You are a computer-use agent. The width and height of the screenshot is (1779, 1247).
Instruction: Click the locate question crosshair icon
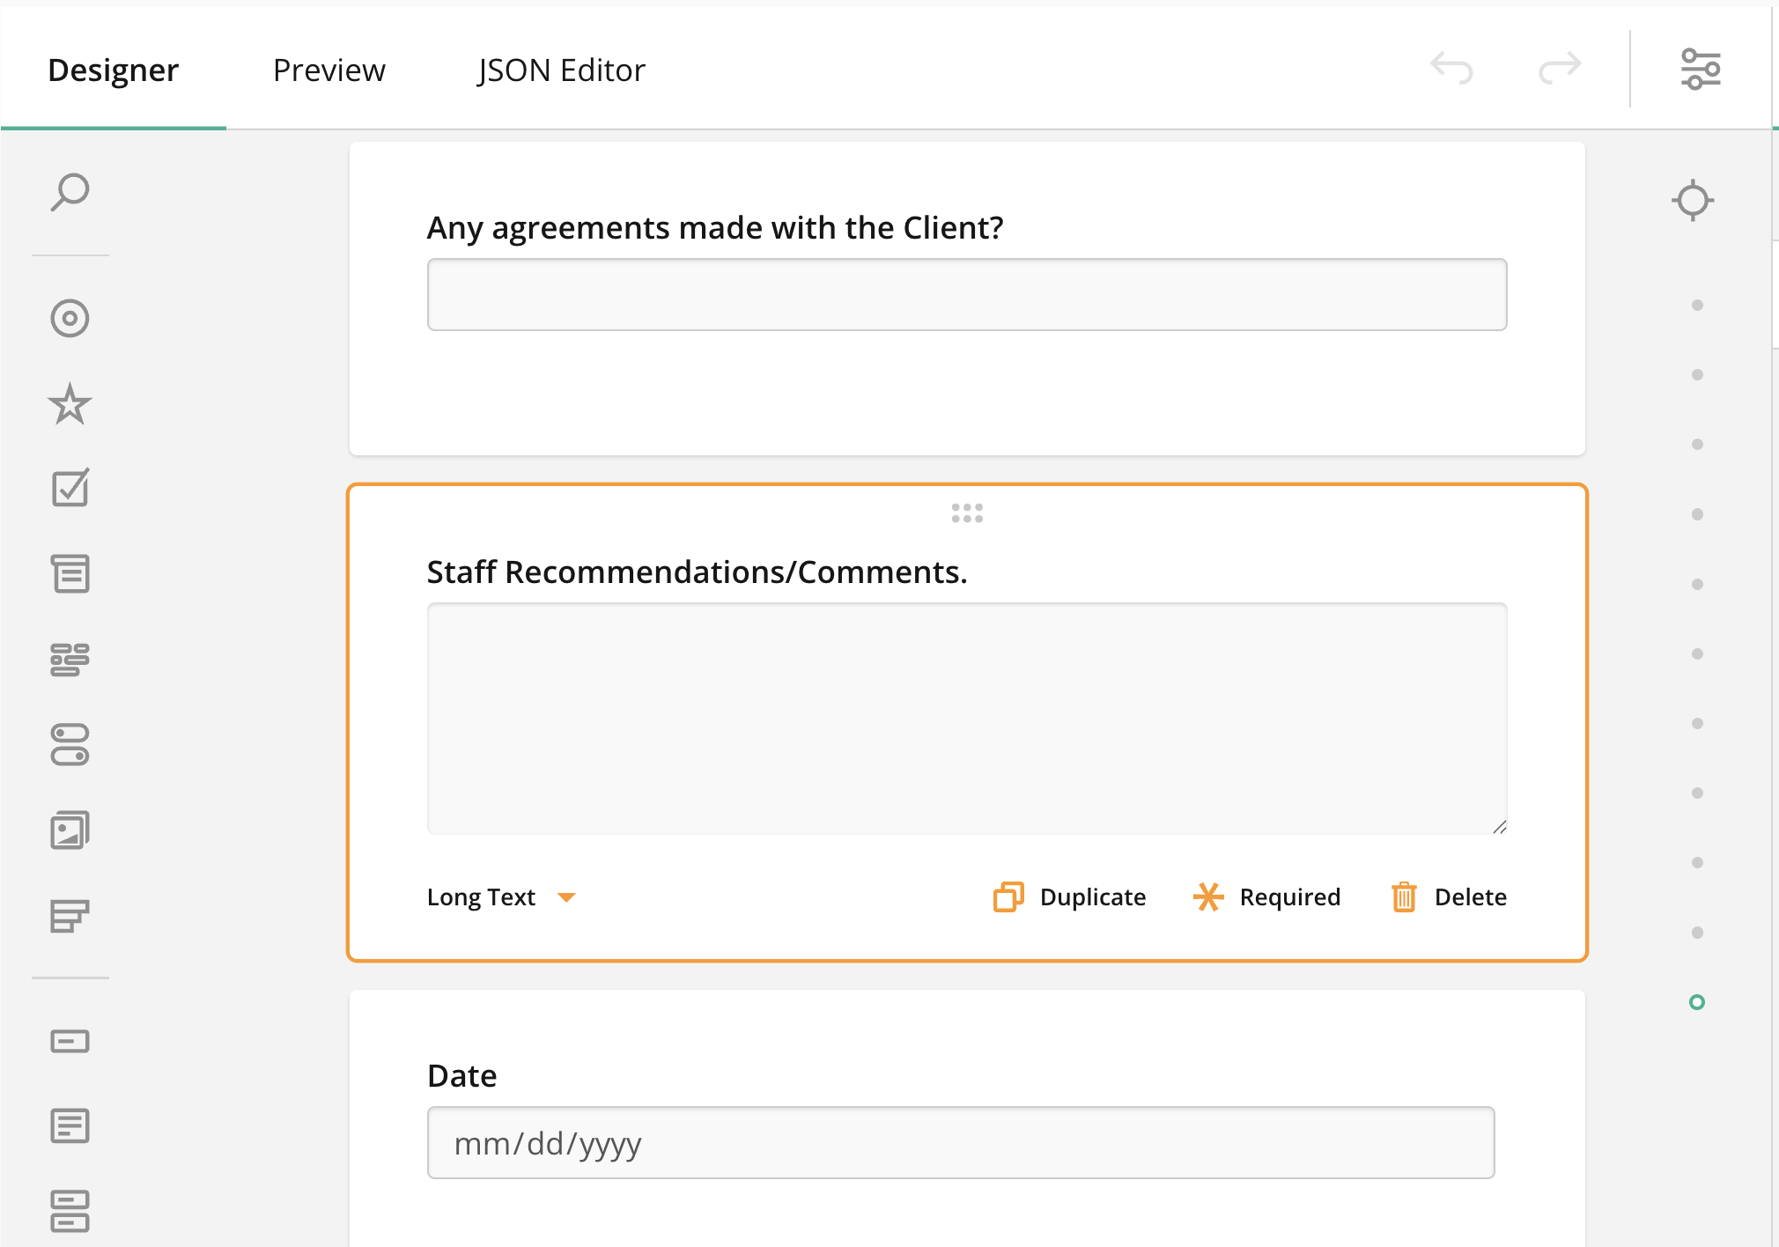tap(1692, 200)
